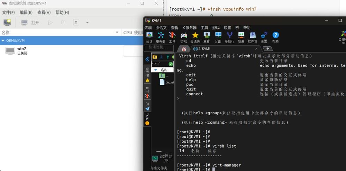Click the 名称 column sort arrow in SFTP panel

point(155,70)
